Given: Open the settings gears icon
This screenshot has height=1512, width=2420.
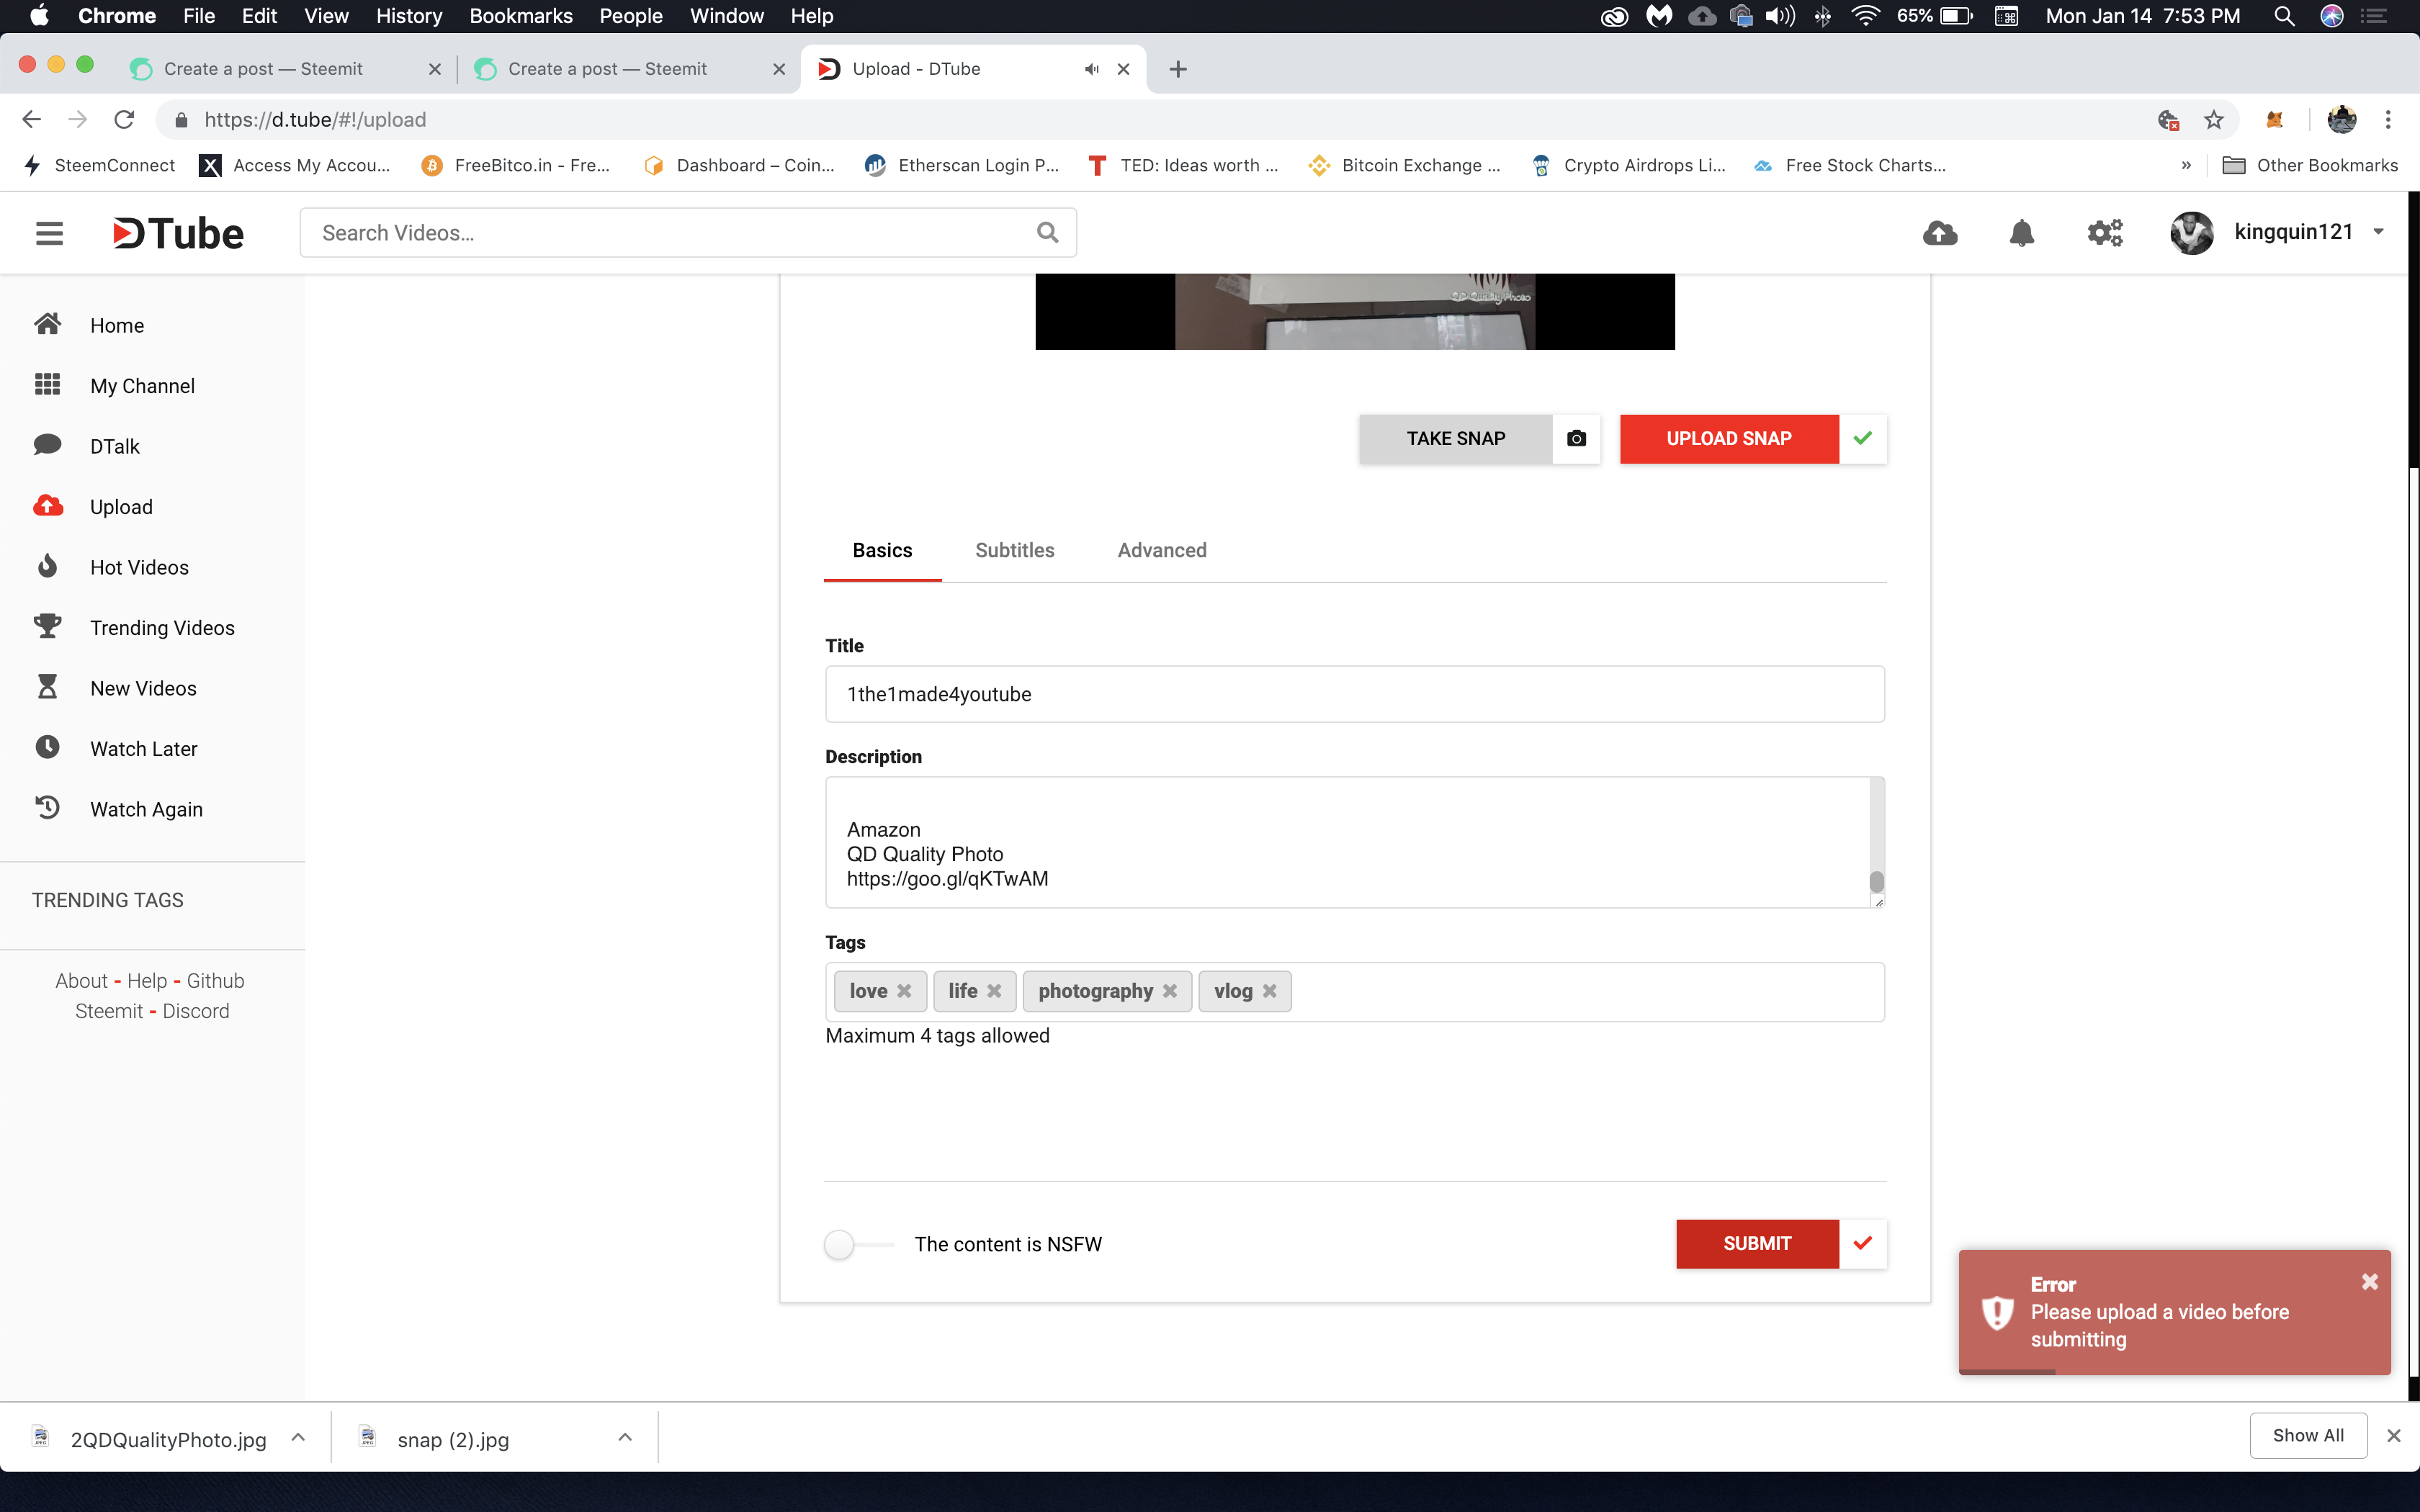Looking at the screenshot, I should point(2104,233).
